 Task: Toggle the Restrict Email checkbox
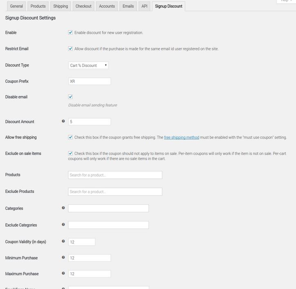pos(70,49)
